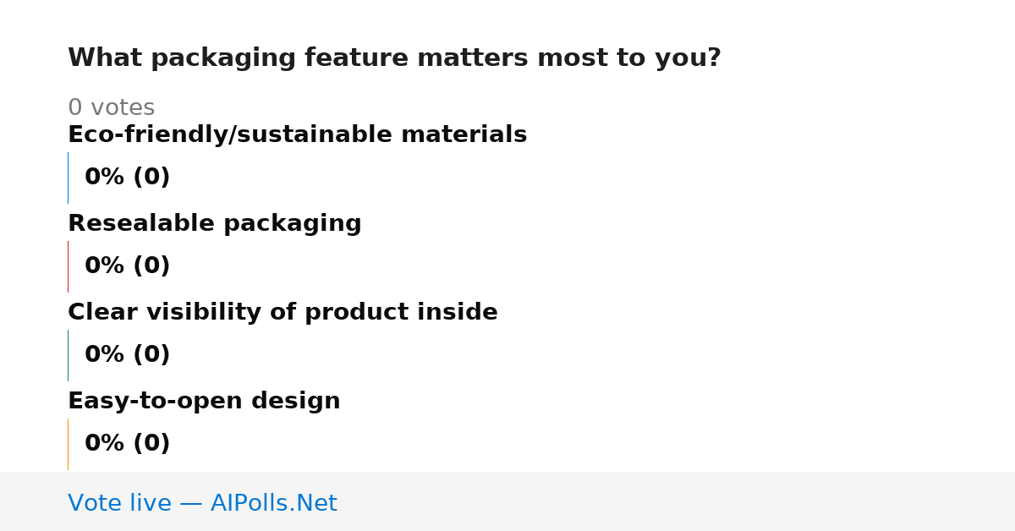Click the 0 votes total count

(x=111, y=107)
